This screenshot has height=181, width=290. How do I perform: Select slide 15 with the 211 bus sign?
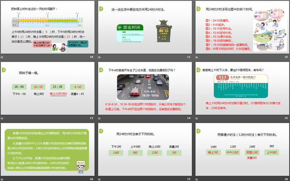tap(242, 88)
